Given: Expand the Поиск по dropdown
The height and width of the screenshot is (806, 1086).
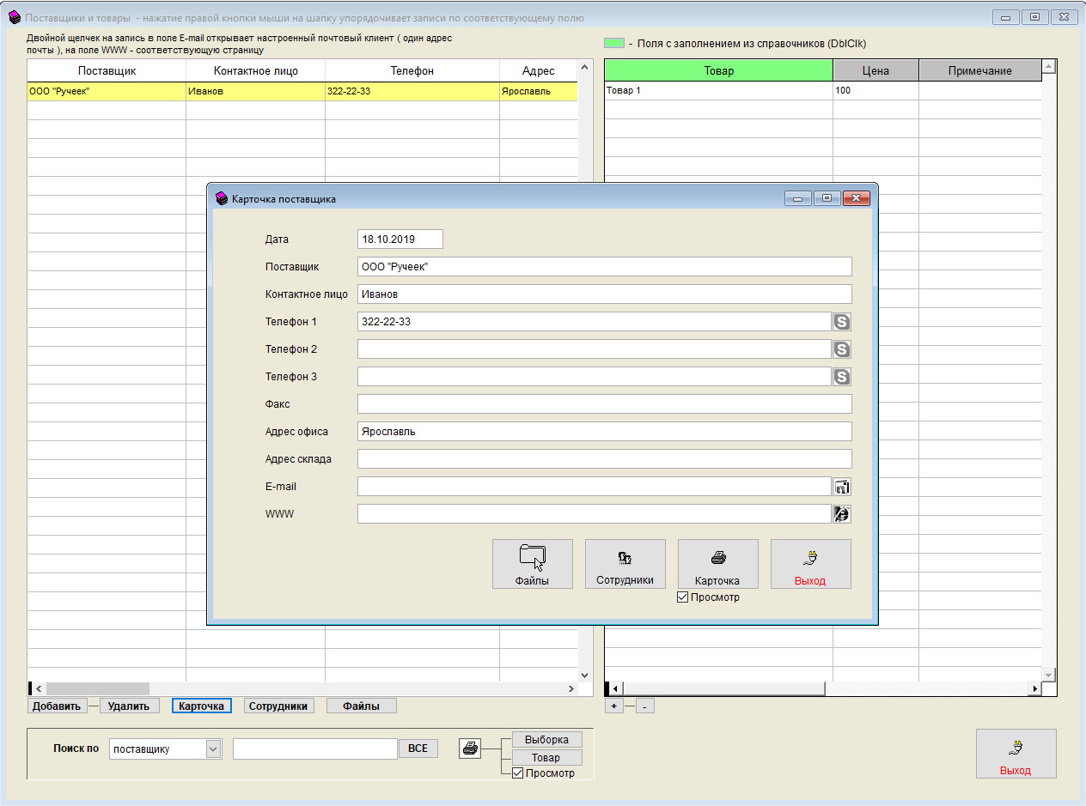Looking at the screenshot, I should tap(213, 749).
